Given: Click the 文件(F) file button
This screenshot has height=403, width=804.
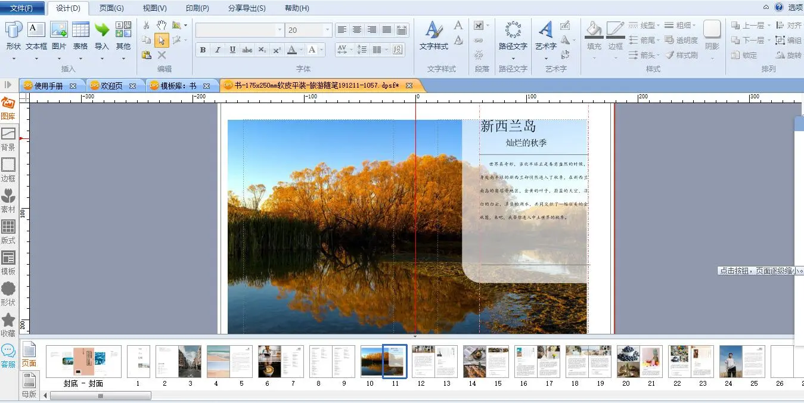Looking at the screenshot, I should (x=22, y=8).
